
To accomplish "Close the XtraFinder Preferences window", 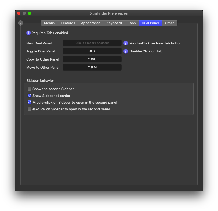I will click(x=19, y=13).
